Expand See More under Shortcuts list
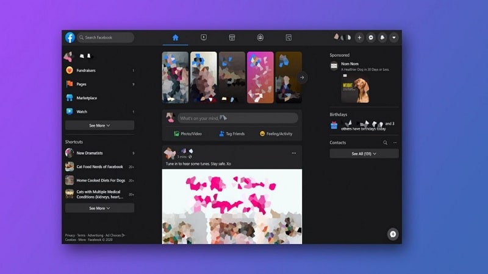 point(99,208)
